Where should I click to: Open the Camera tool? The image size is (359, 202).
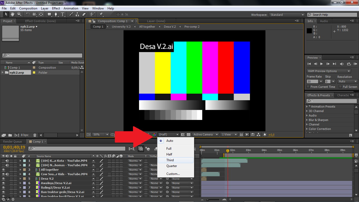tap(35, 14)
